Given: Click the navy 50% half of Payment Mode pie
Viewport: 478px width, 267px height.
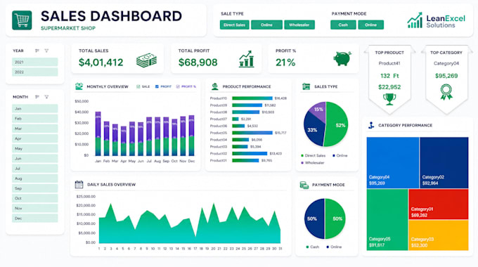Looking at the screenshot, I should 314,219.
